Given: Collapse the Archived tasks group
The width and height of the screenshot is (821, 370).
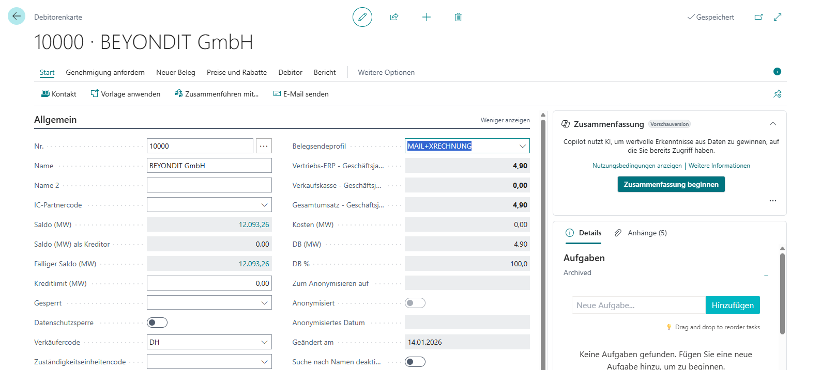Looking at the screenshot, I should click(x=766, y=276).
